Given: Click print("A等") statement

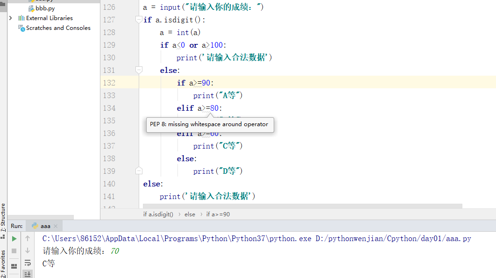Looking at the screenshot, I should tap(218, 95).
